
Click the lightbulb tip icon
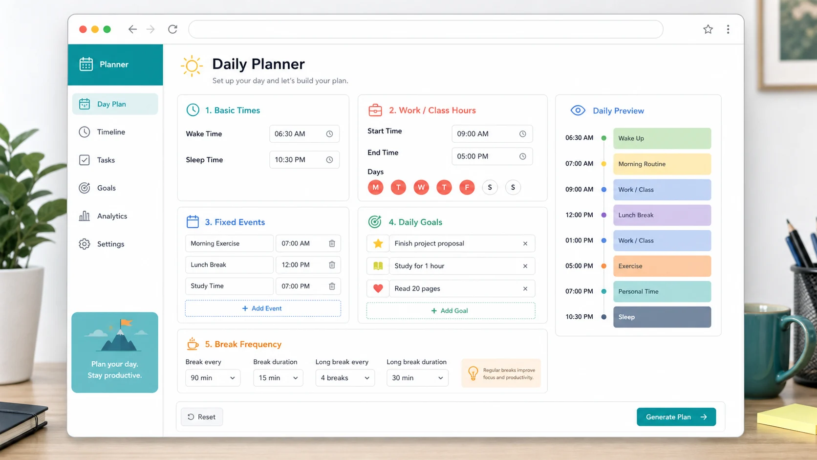tap(473, 373)
